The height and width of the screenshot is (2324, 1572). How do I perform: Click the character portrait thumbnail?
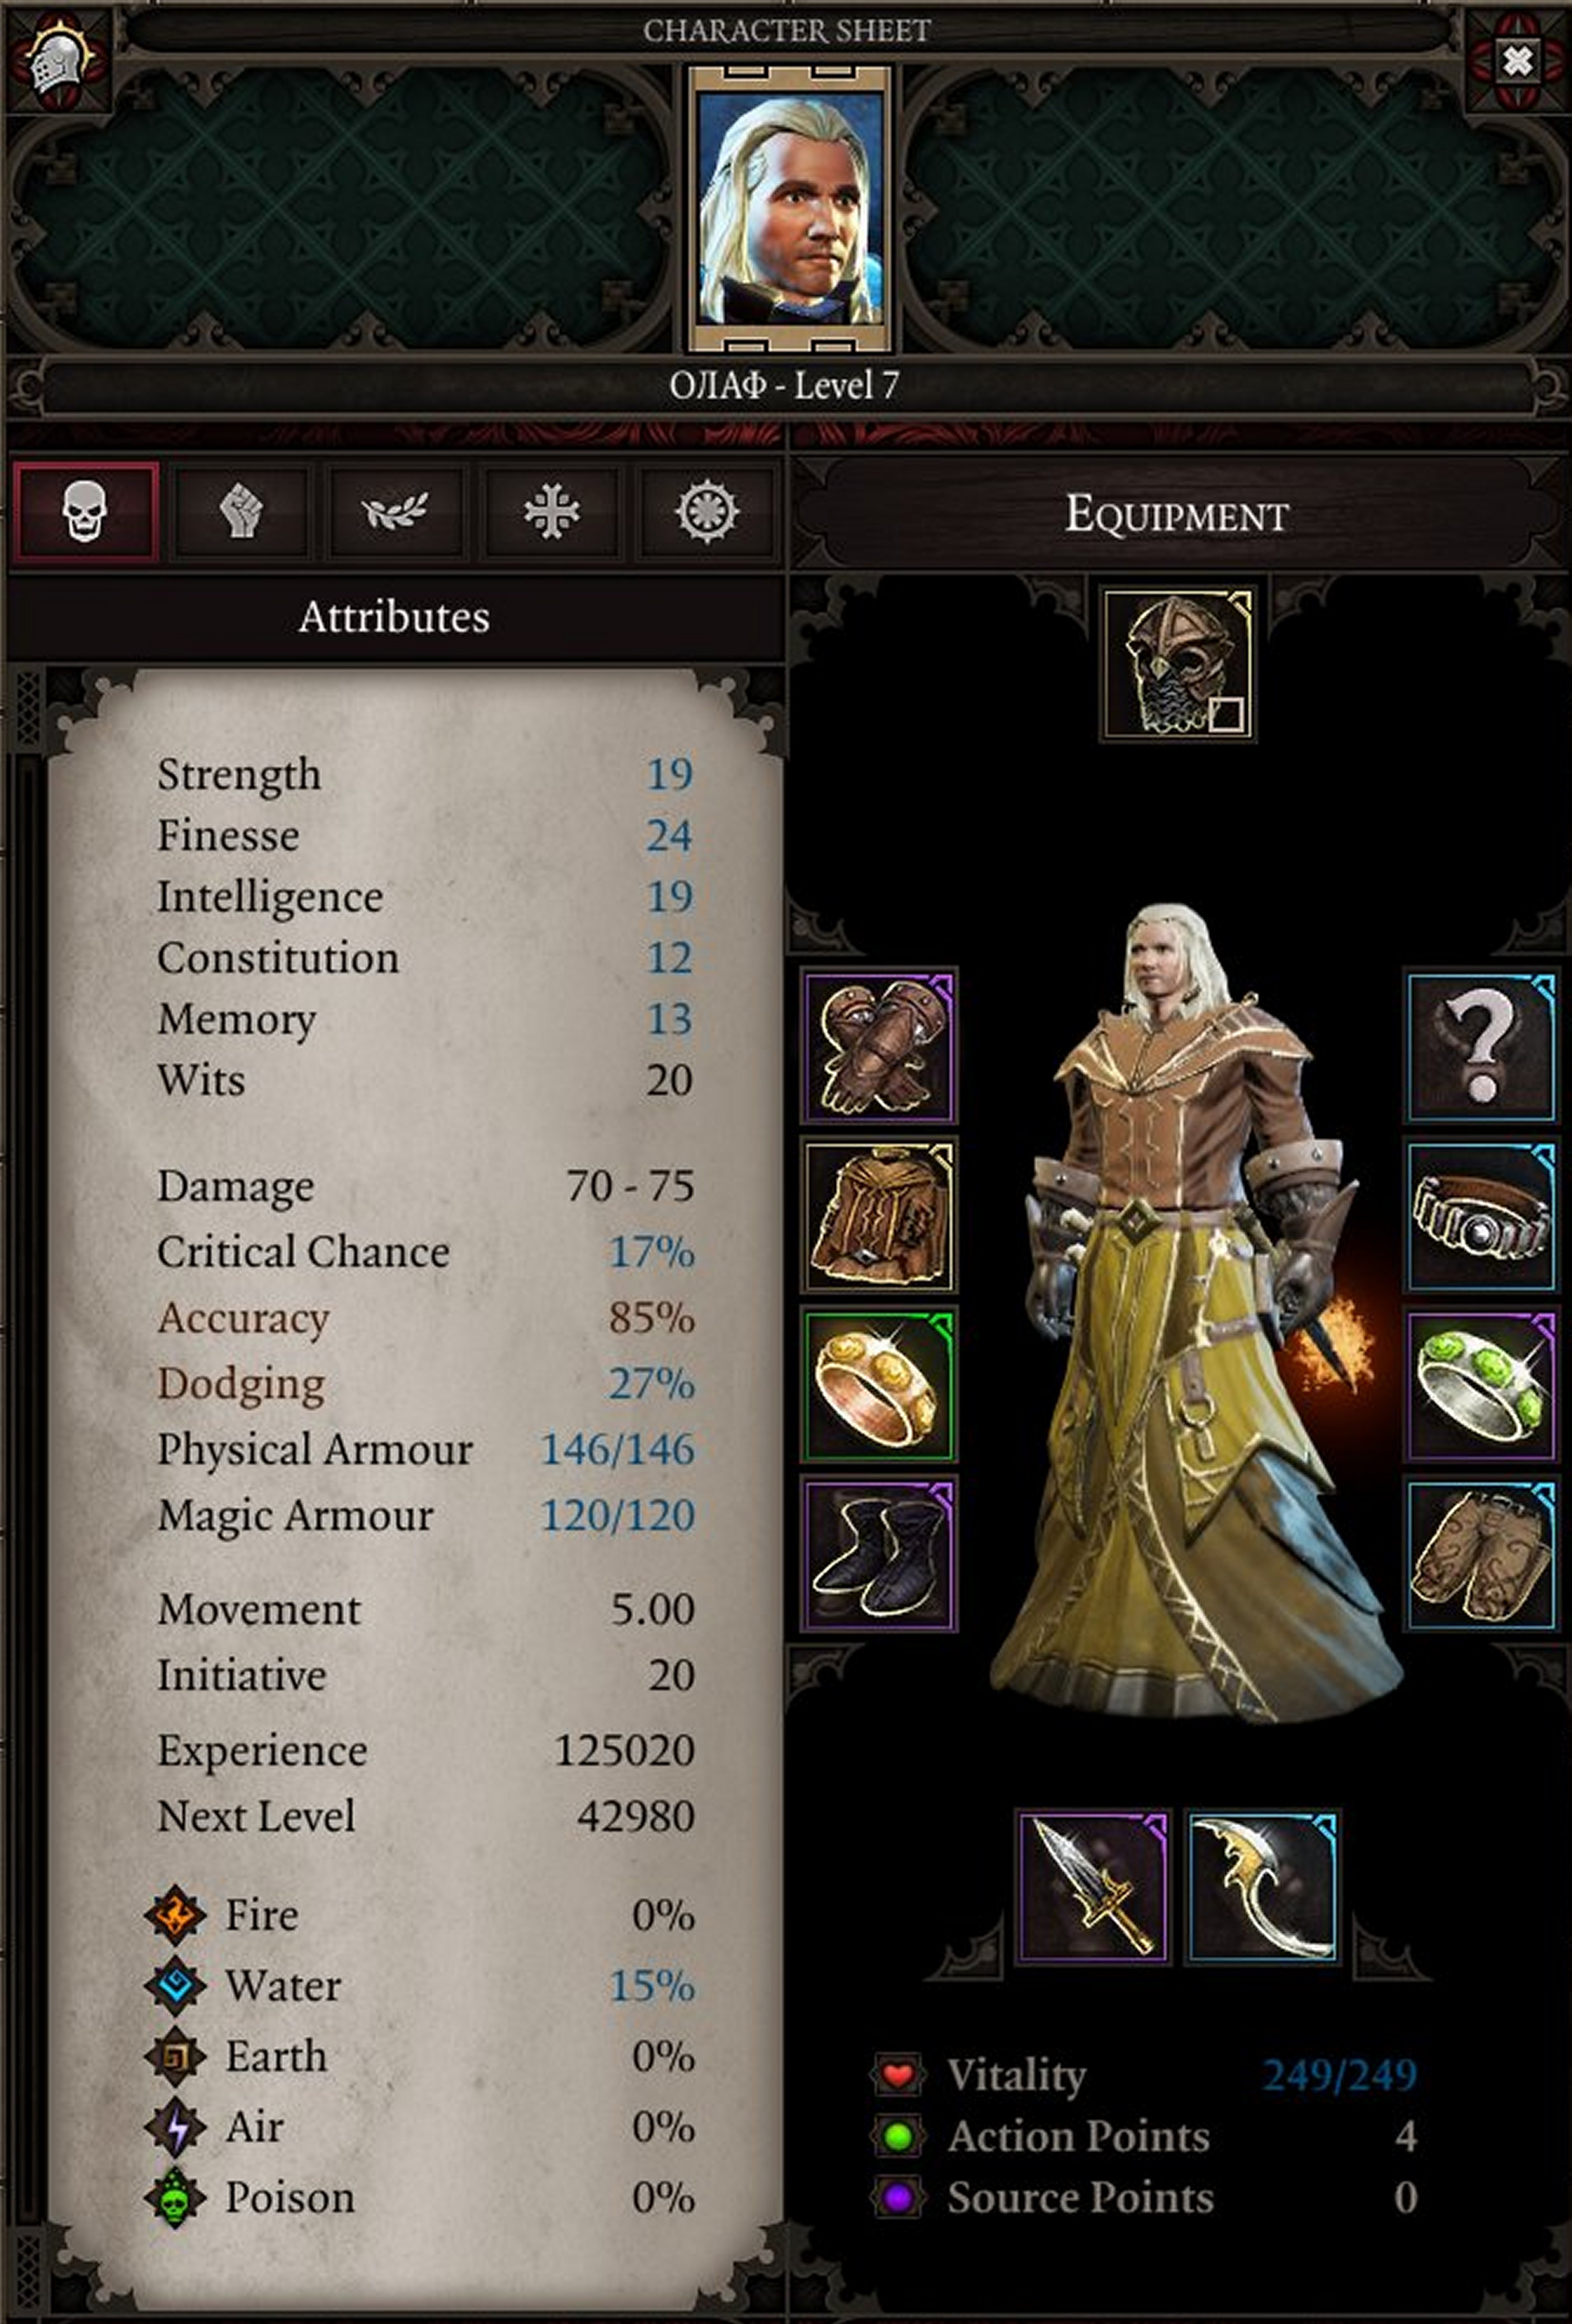point(790,208)
